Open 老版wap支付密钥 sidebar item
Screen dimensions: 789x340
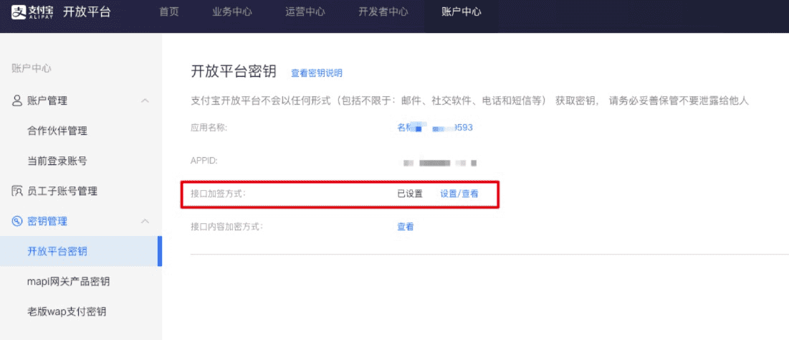tap(67, 312)
